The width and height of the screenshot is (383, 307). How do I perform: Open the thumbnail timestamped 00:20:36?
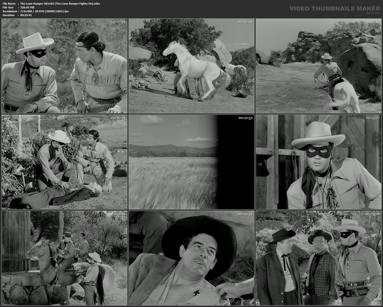[191, 258]
